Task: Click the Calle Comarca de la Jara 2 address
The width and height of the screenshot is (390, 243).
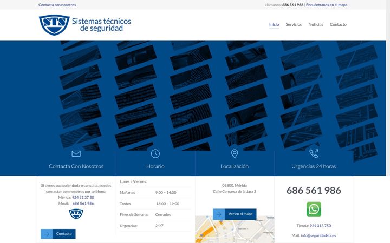Action: 235,191
